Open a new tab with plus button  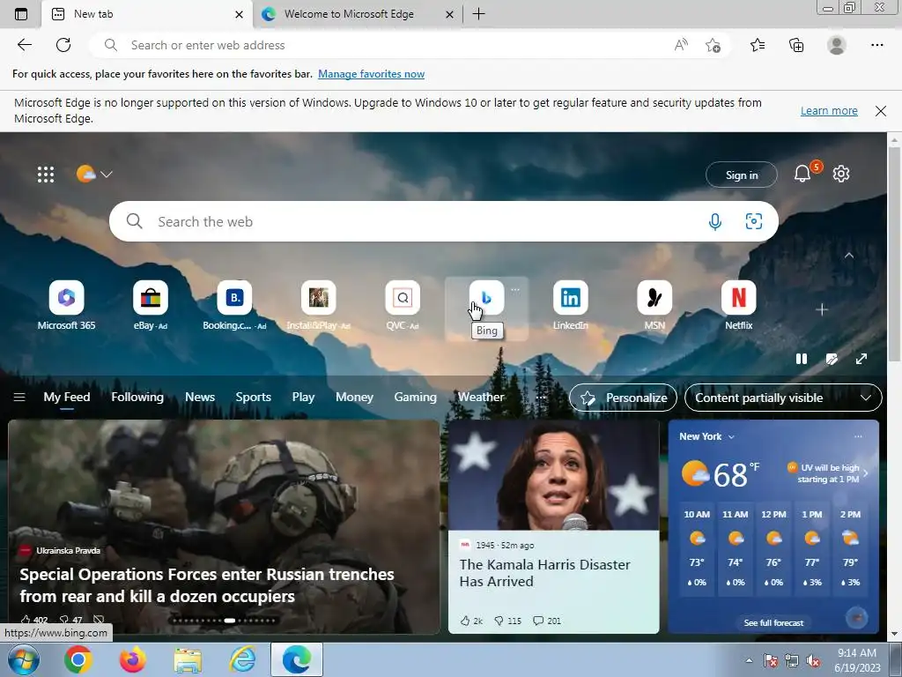pos(478,14)
